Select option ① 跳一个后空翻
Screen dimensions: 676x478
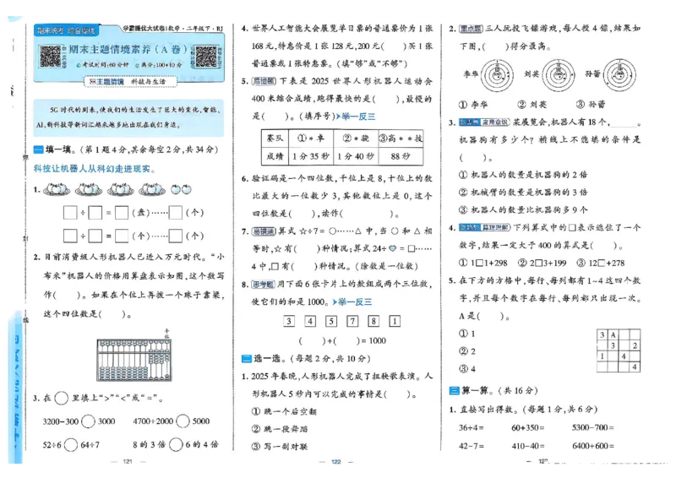click(284, 411)
